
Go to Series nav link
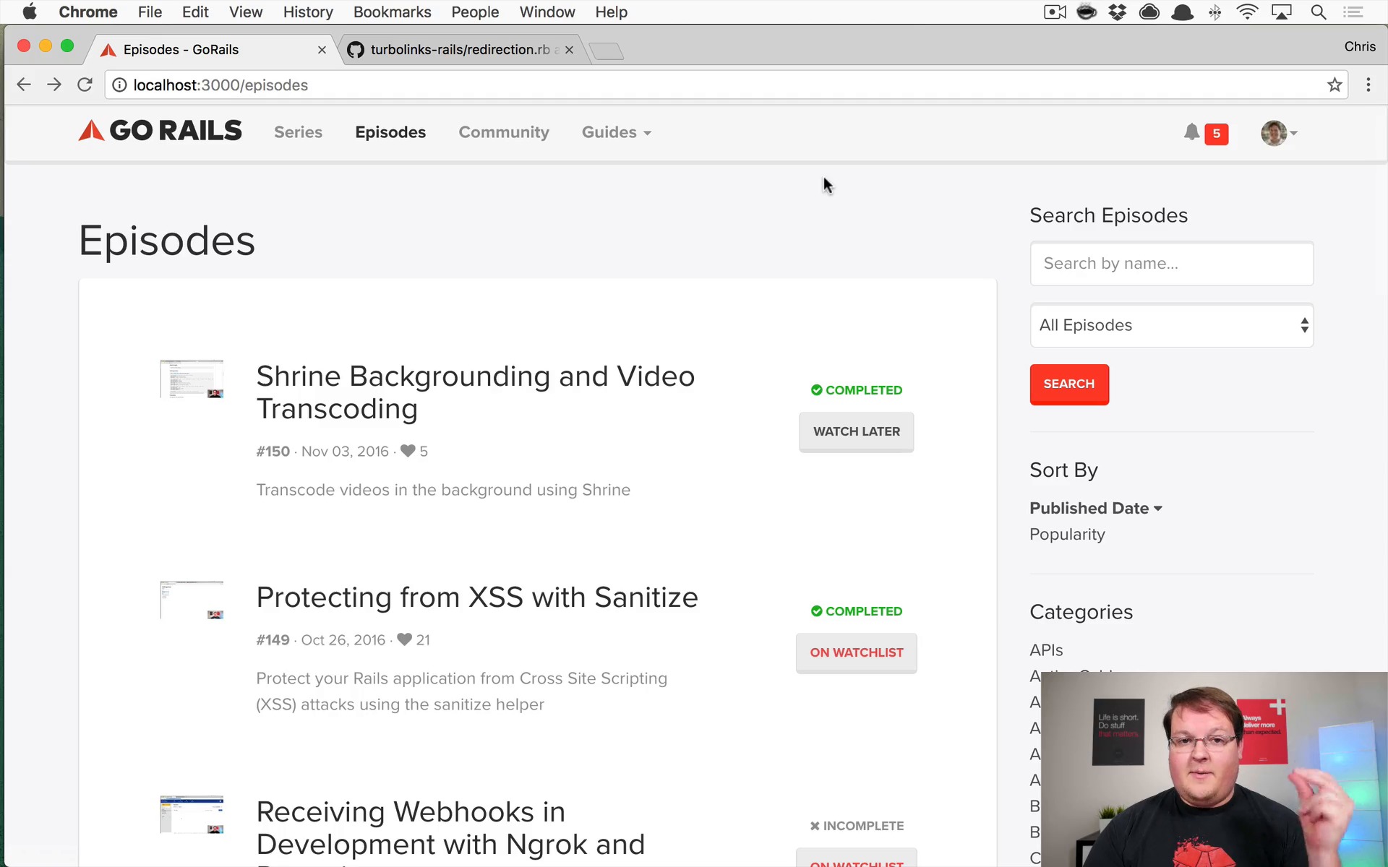coord(298,132)
